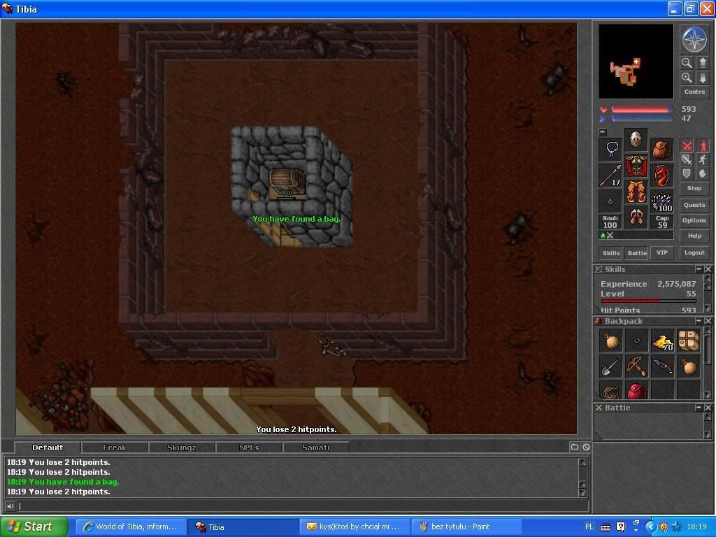Open the red backpack inside Backpack panel

point(636,390)
